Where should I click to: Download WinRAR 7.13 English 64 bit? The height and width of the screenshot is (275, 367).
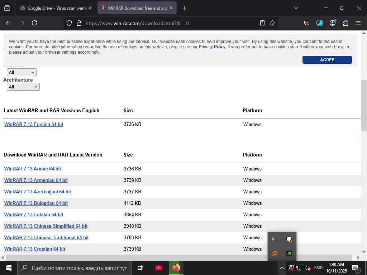[x=34, y=124]
